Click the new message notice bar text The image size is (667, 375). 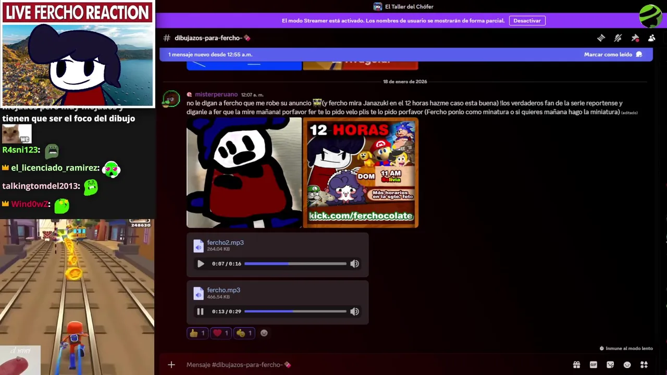210,54
